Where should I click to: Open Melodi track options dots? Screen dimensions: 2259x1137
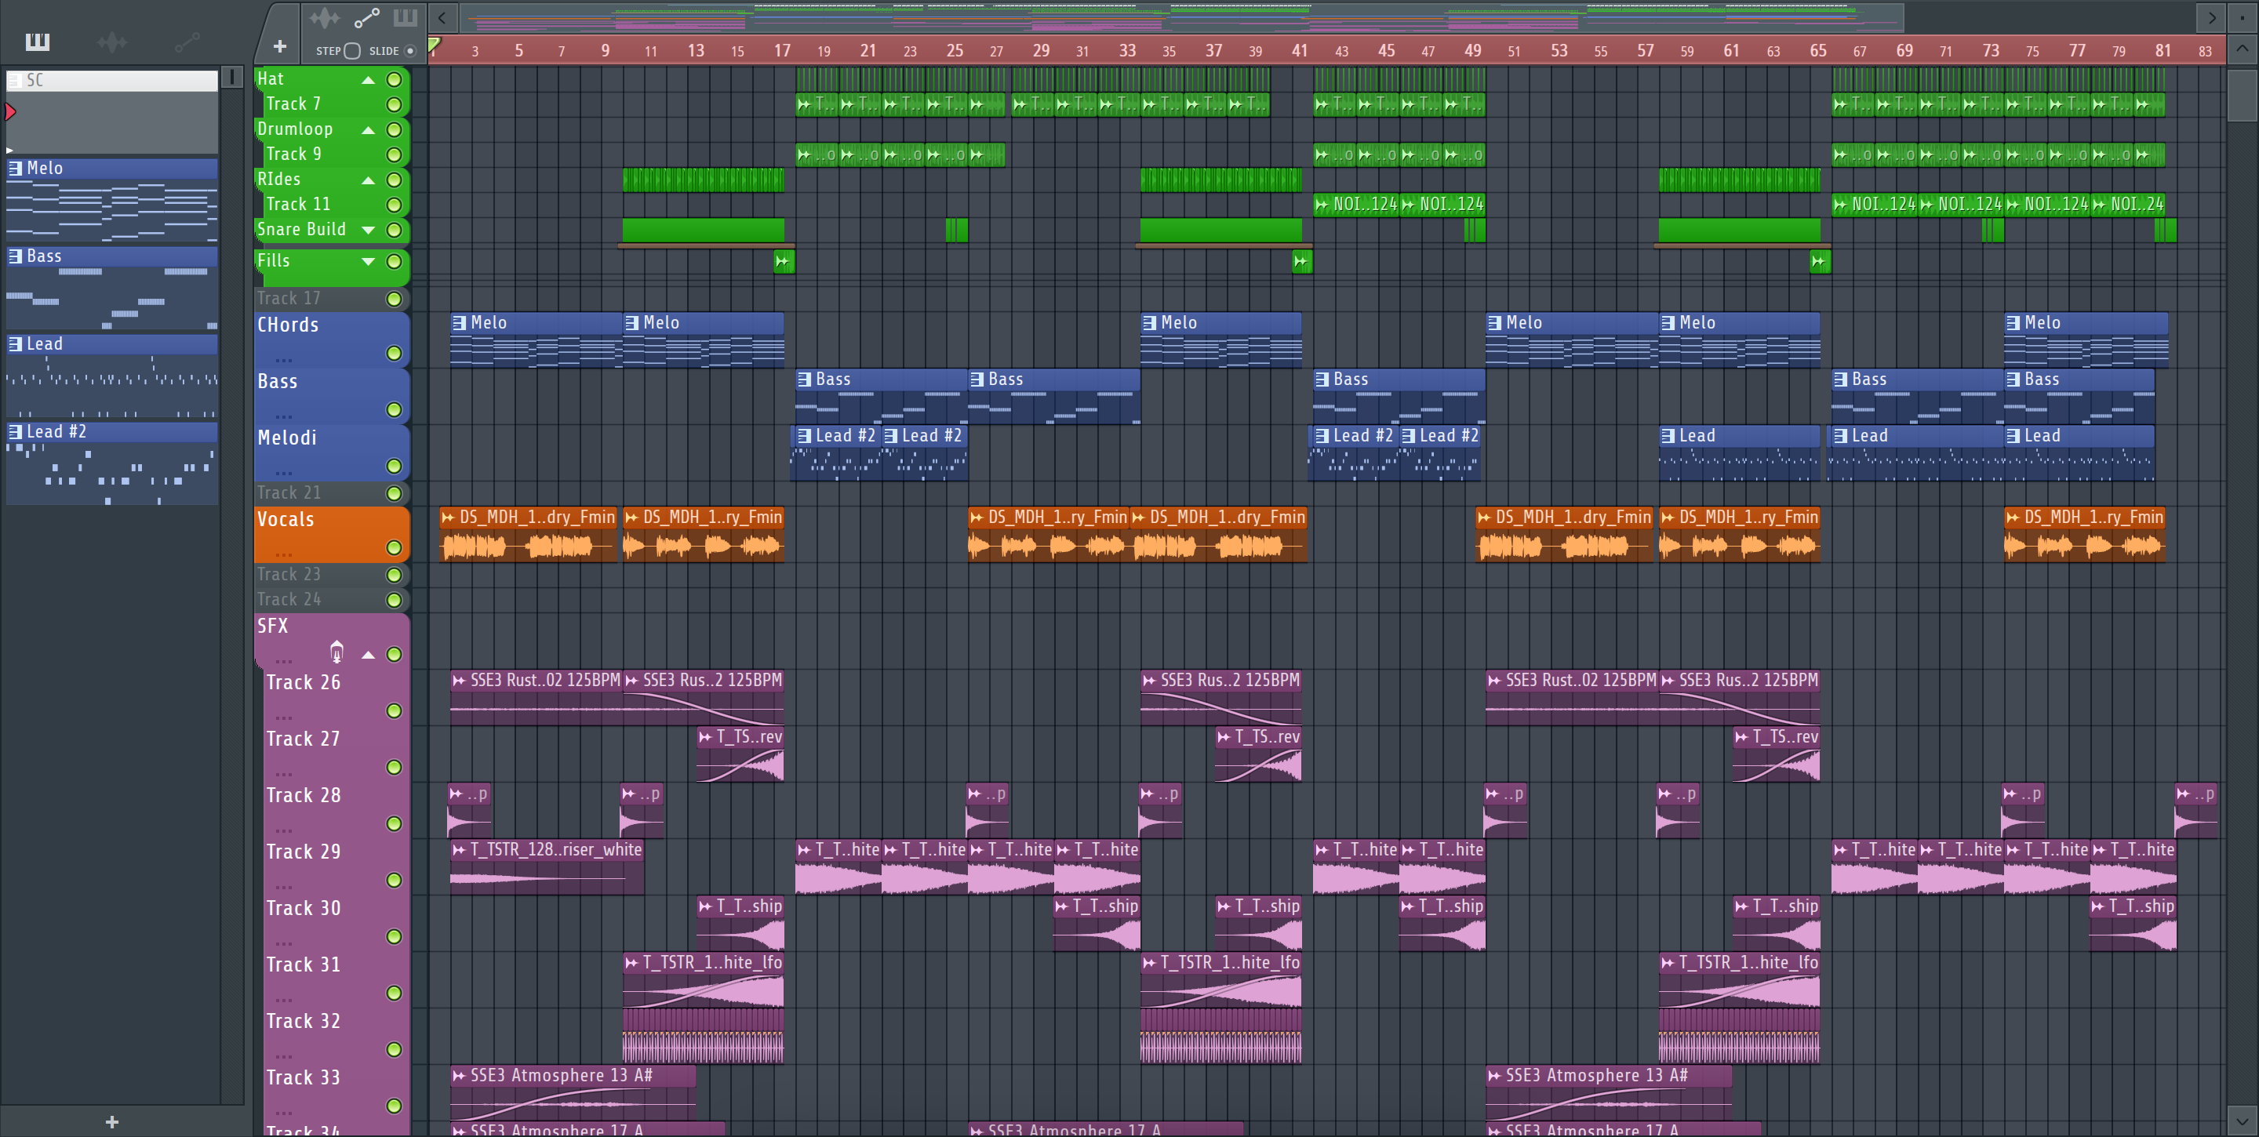283,473
